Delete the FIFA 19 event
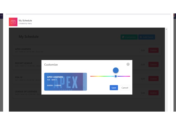The width and height of the screenshot is (176, 125). [x=153, y=79]
